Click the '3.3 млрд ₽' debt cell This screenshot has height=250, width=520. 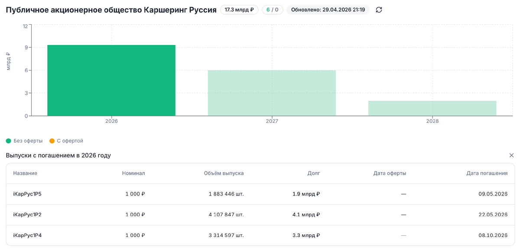pyautogui.click(x=306, y=236)
